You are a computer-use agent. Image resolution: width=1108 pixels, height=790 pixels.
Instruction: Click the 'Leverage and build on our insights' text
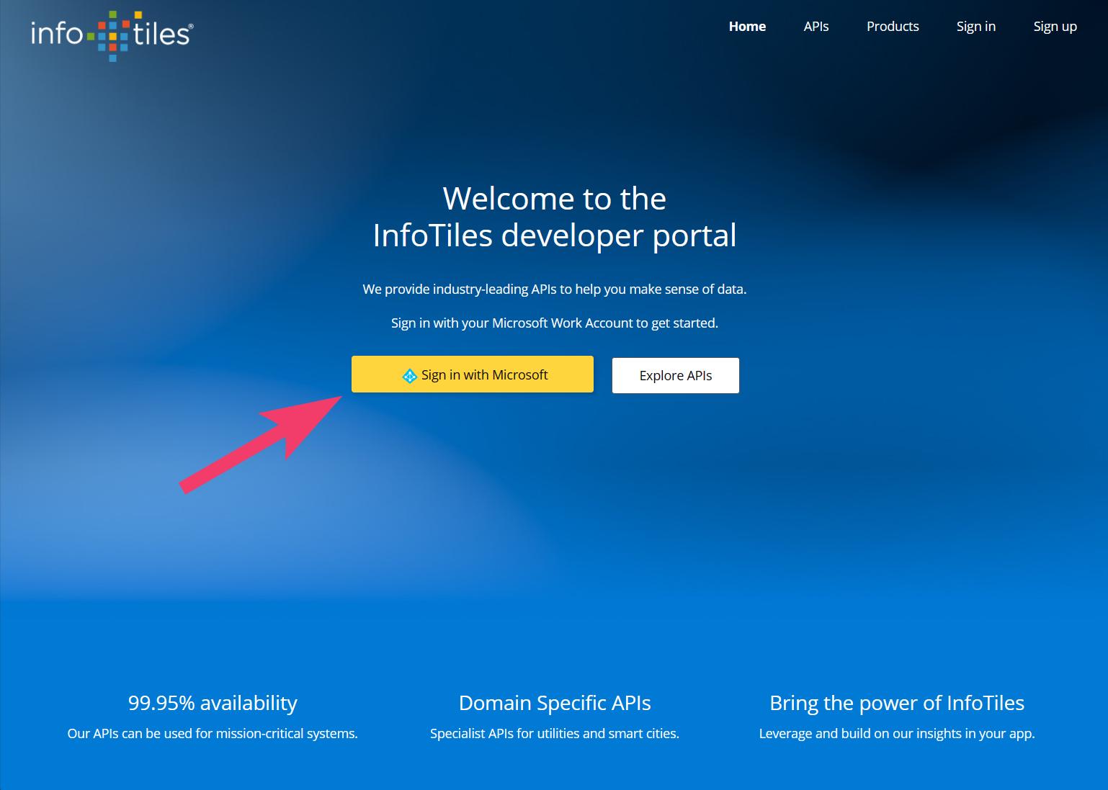(x=896, y=734)
